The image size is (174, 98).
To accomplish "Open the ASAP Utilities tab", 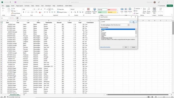I will pyautogui.click(x=69, y=6).
